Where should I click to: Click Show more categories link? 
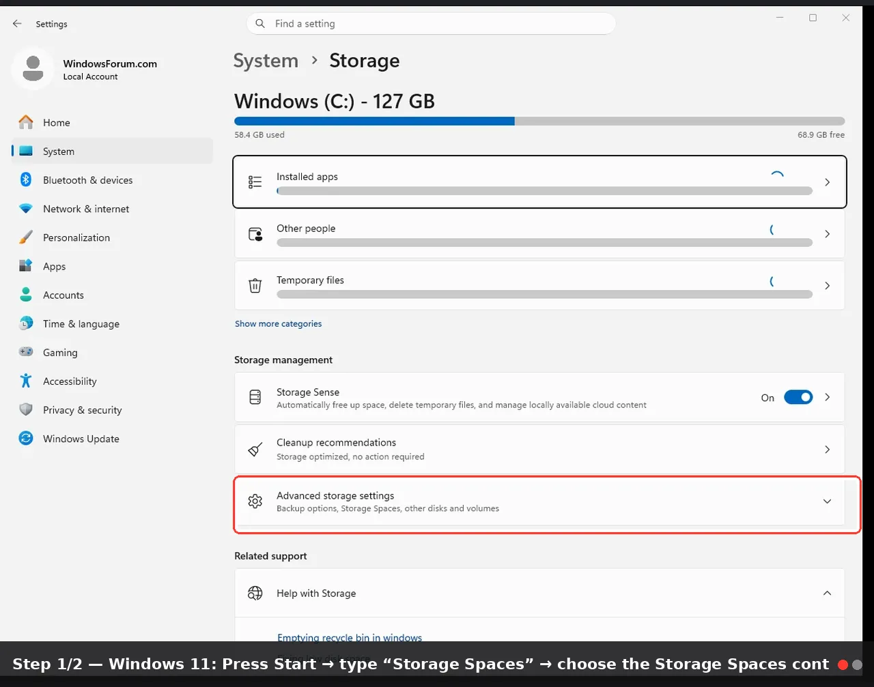pos(278,323)
